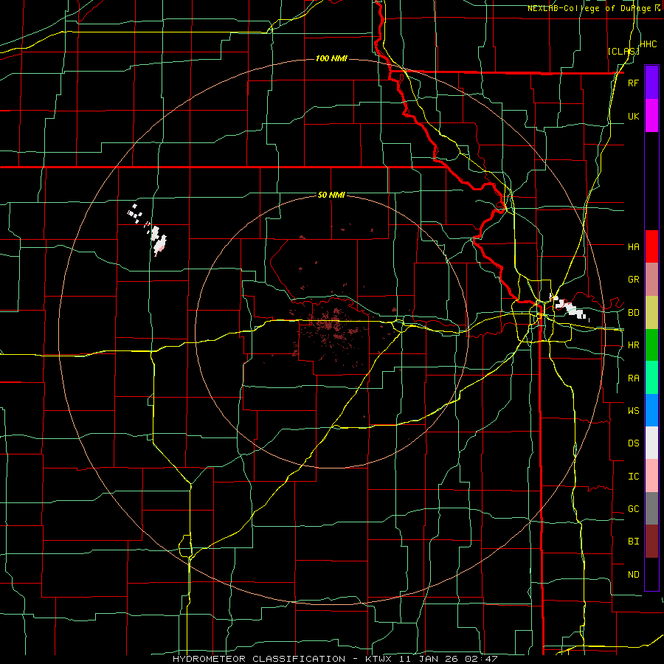The image size is (664, 664).
Task: Select the red HA legend swatch
Action: [651, 246]
